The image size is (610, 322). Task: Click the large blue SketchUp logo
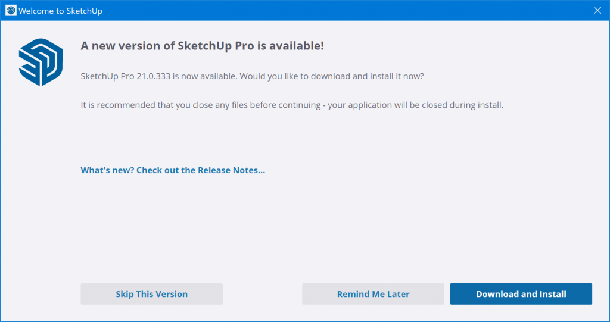[41, 62]
